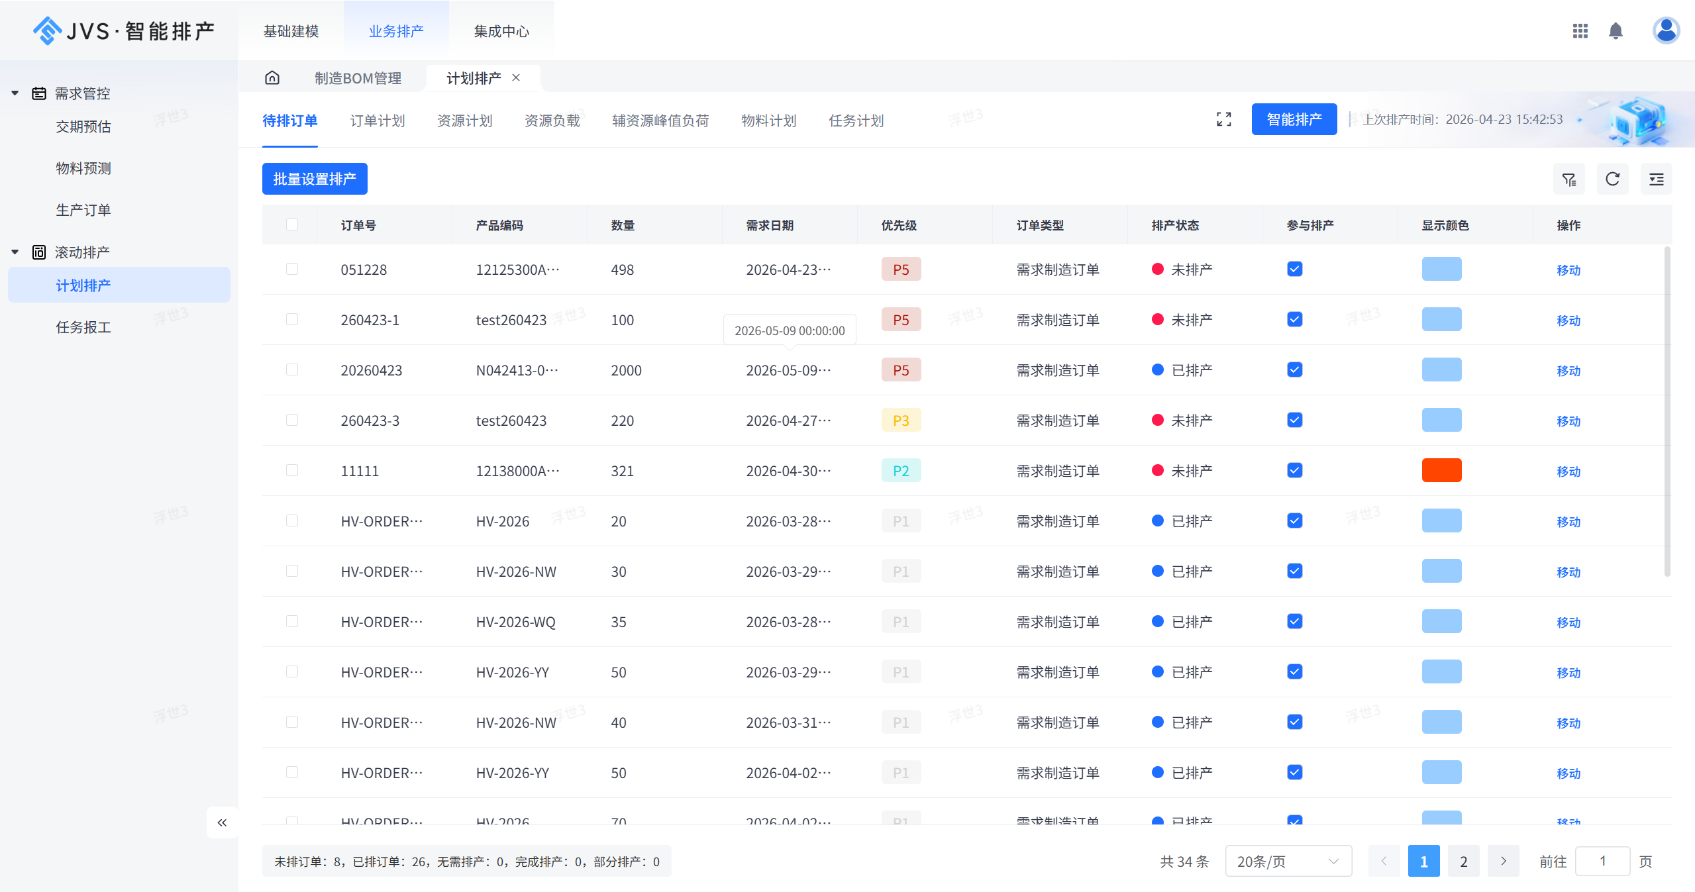The height and width of the screenshot is (892, 1695).
Task: Click the 智能排产 button
Action: point(1294,119)
